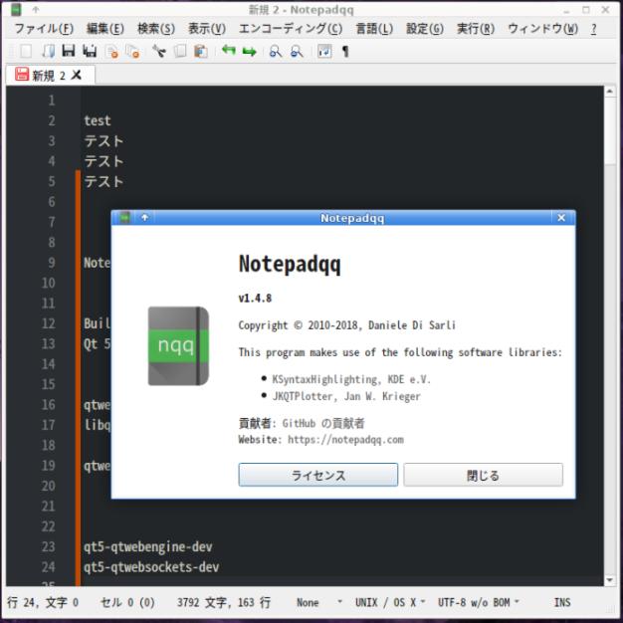This screenshot has width=623, height=623.
Task: Open the ファイル(F) menu
Action: tap(44, 29)
